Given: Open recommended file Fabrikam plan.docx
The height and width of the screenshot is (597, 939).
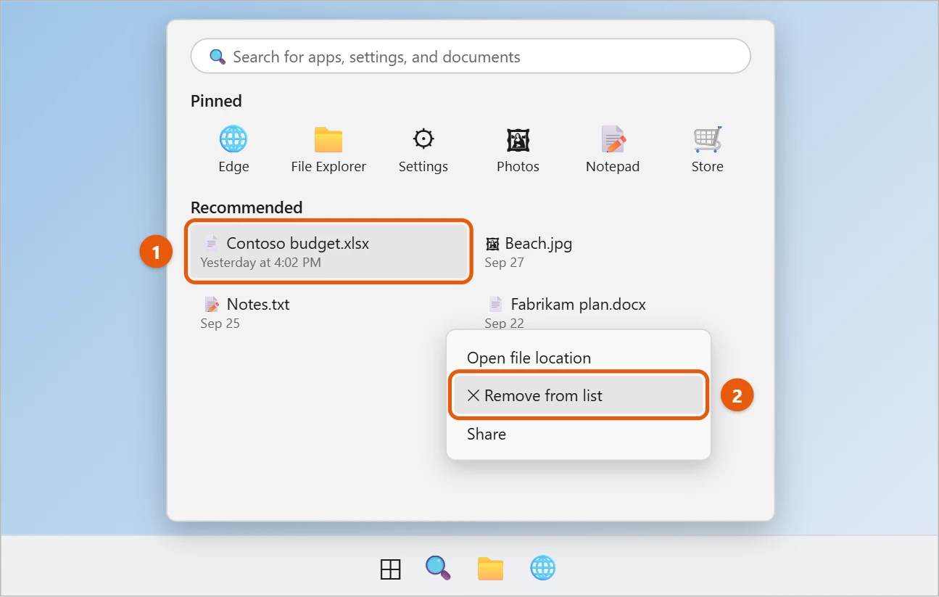Looking at the screenshot, I should click(613, 313).
